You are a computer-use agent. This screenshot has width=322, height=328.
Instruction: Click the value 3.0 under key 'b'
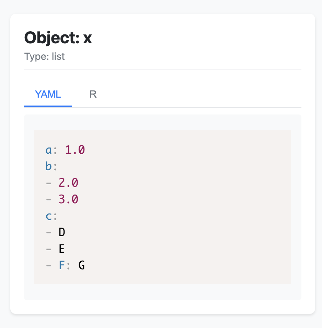tap(68, 199)
